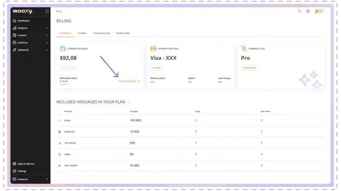Click the Viber included value 50
This screenshot has height=191, width=341.
tap(131, 154)
